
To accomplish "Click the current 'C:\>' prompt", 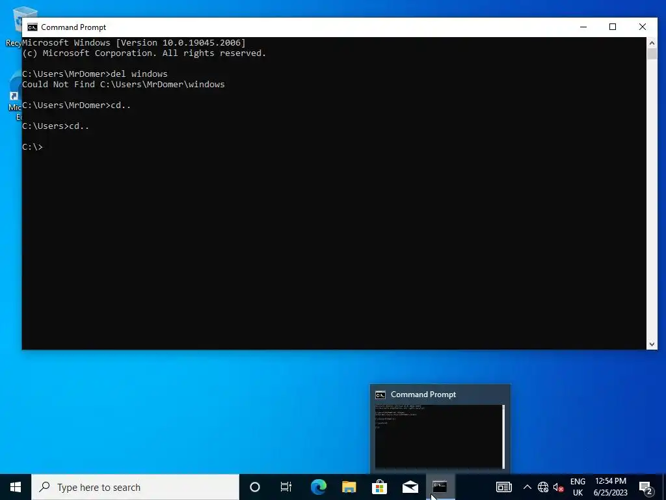I will click(33, 146).
